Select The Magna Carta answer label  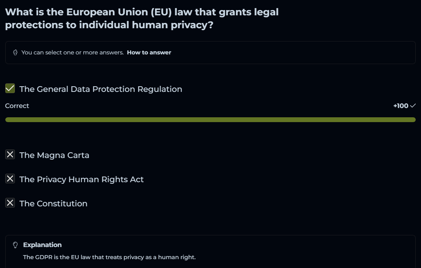coord(54,155)
